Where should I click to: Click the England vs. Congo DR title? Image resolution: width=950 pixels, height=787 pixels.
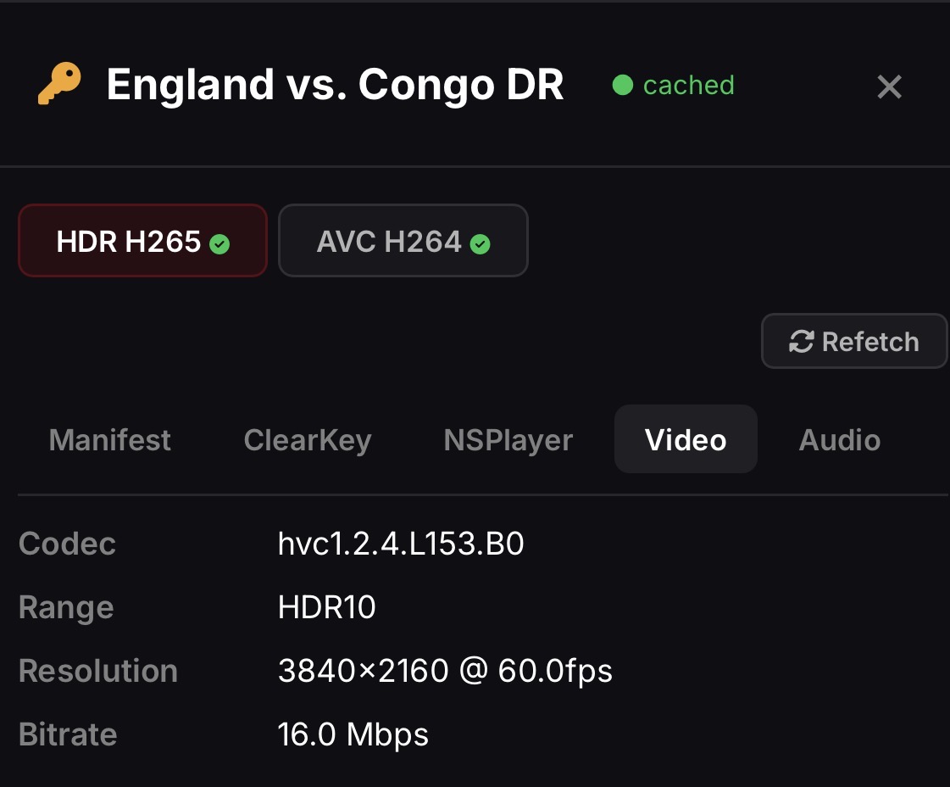pos(335,84)
